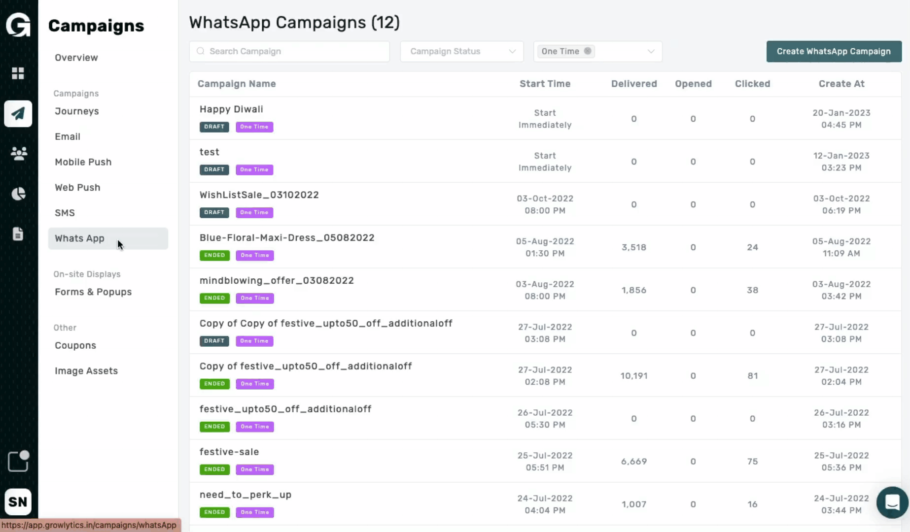The width and height of the screenshot is (910, 532).
Task: Click the Search Campaign input field
Action: [x=289, y=51]
